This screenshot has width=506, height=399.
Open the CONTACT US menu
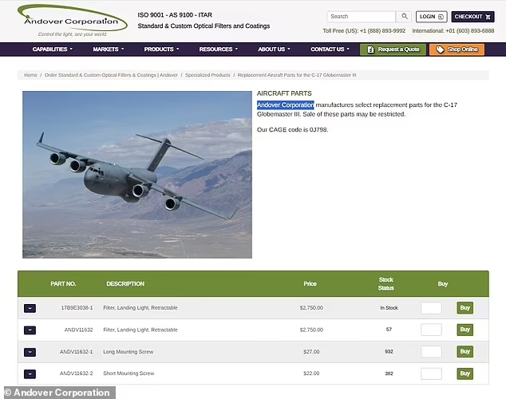pyautogui.click(x=330, y=49)
